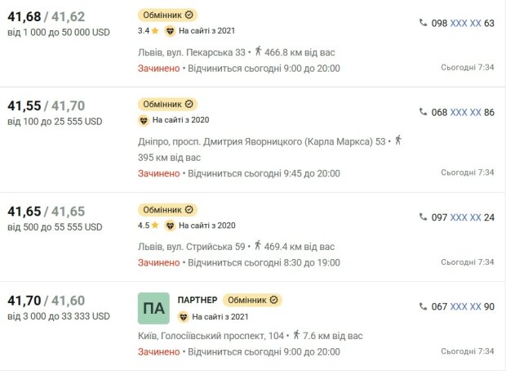
Task: Open the ПАРТНЕР exchanger name
Action: 198,300
